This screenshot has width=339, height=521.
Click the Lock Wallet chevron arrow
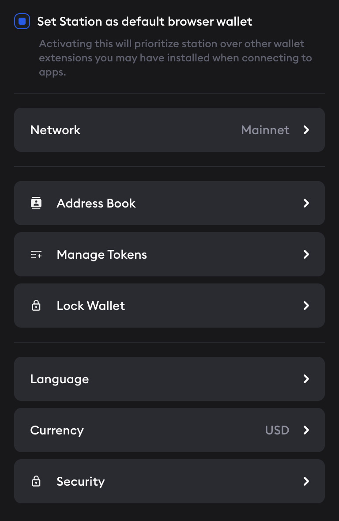(x=306, y=306)
